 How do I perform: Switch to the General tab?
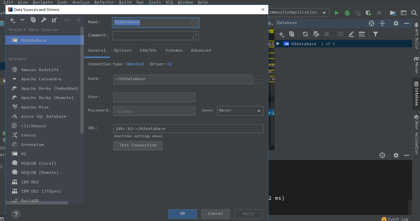97,50
